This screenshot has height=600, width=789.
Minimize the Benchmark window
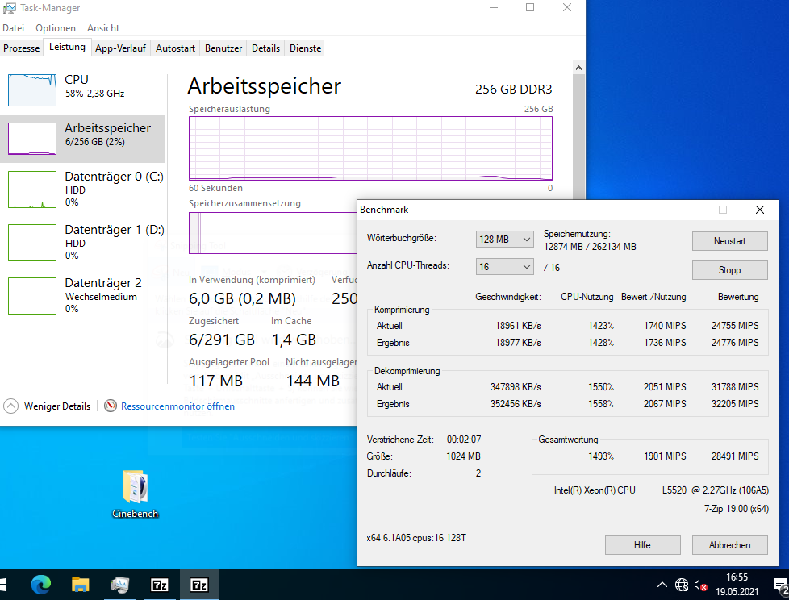(687, 210)
